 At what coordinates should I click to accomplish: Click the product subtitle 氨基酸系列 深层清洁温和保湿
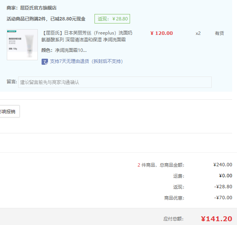[x=72, y=40]
